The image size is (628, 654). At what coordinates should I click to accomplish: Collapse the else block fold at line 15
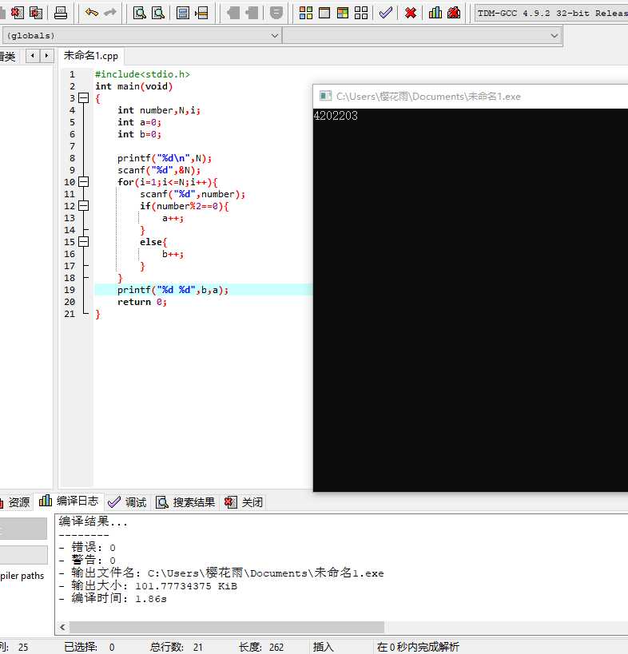coord(84,241)
